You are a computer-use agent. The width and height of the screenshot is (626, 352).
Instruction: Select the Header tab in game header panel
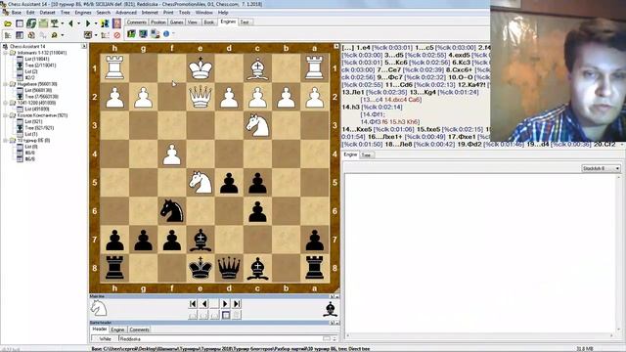click(99, 330)
